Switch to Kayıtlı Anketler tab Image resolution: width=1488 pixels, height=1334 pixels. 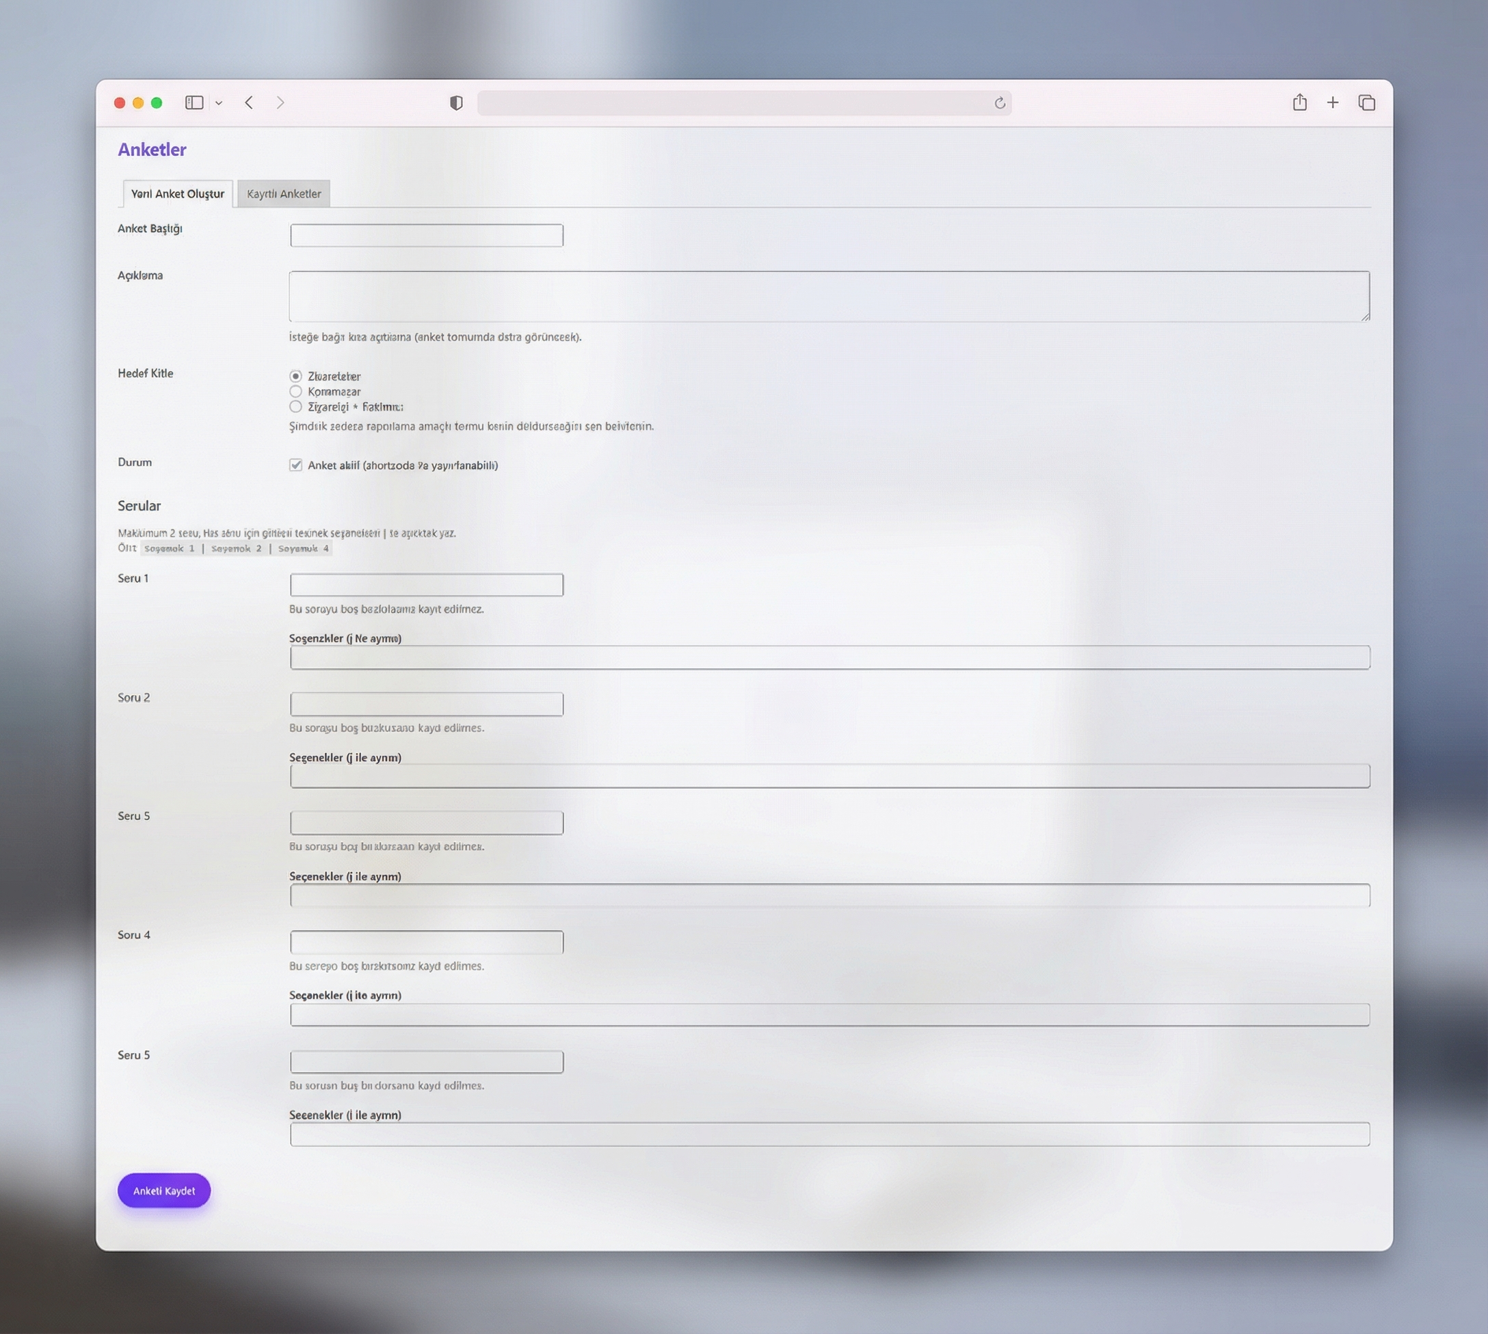click(284, 193)
